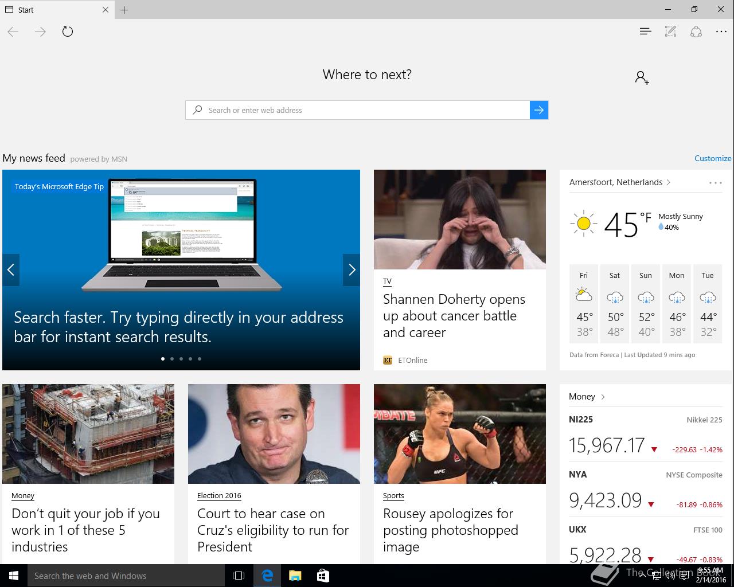Click Tuesday's rain forecast icon
This screenshot has height=587, width=734.
point(708,297)
